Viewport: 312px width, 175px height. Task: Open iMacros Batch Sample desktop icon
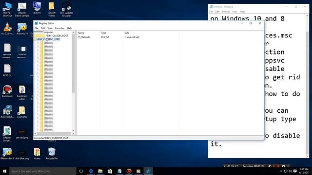pos(22,9)
